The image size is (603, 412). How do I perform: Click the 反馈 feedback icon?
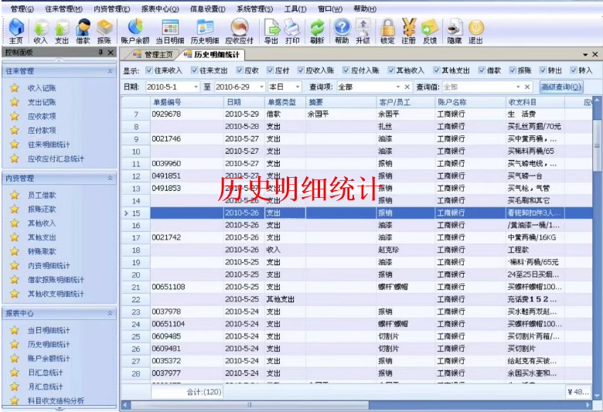pyautogui.click(x=430, y=31)
